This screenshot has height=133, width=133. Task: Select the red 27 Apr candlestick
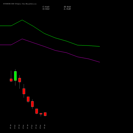pos(32,104)
